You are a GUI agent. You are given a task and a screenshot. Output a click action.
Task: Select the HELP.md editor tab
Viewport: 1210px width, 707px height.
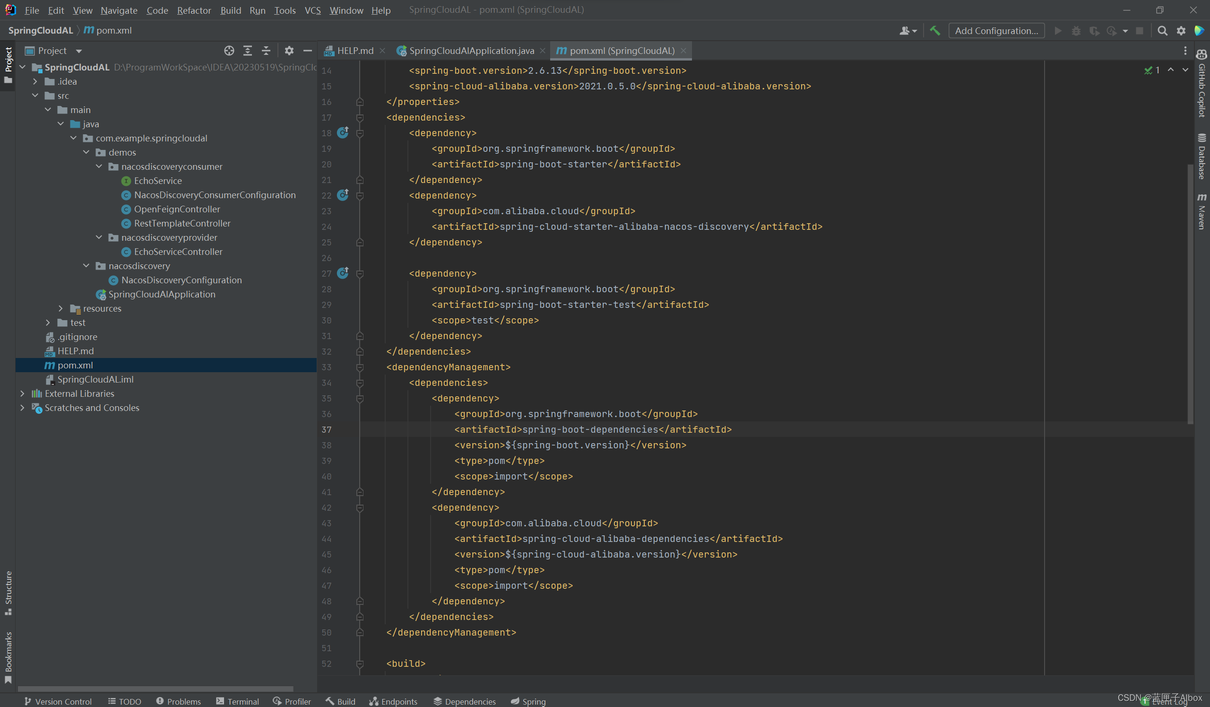[352, 50]
